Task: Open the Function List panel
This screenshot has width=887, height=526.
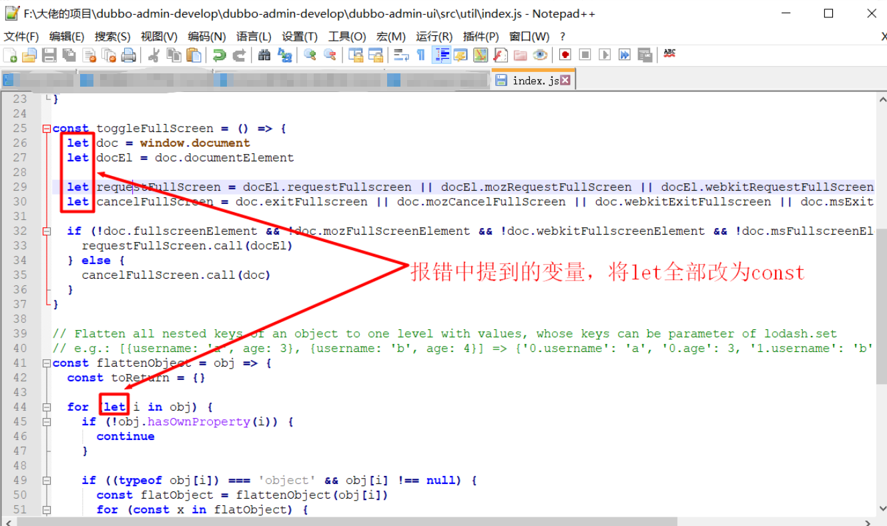Action: tap(501, 55)
